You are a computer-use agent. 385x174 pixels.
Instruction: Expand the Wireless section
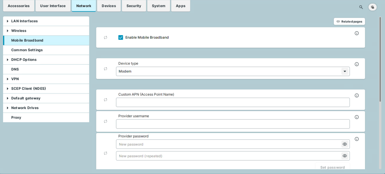pos(8,31)
